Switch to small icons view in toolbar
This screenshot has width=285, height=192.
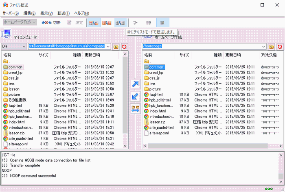click(136, 23)
